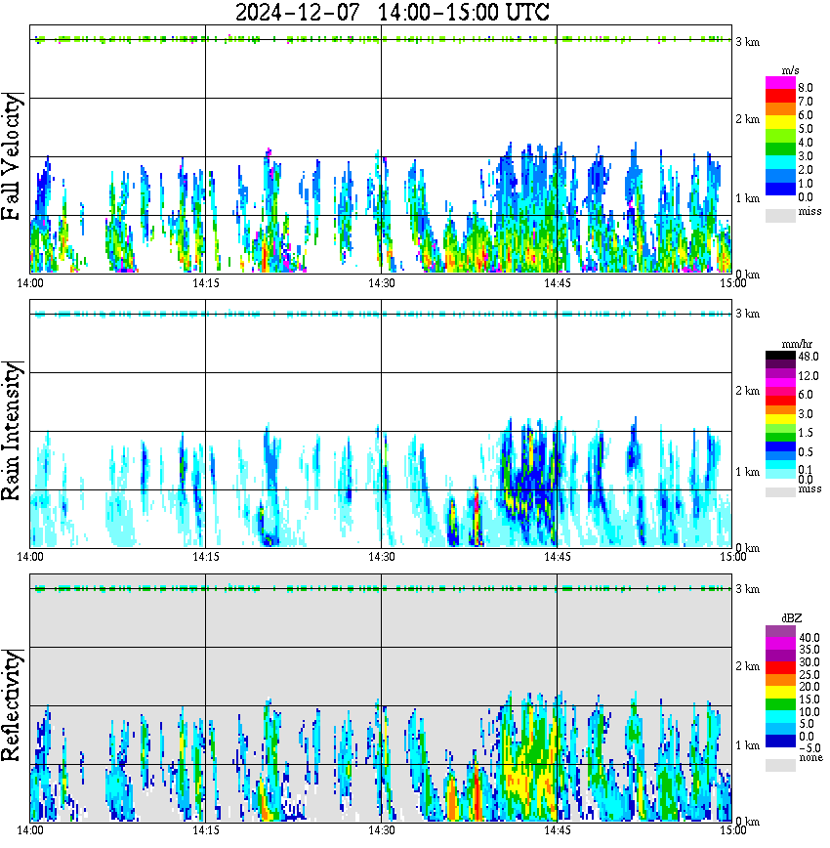830x848 pixels.
Task: Pick the red 7.0 swatch in velocity legend
Action: (x=780, y=96)
